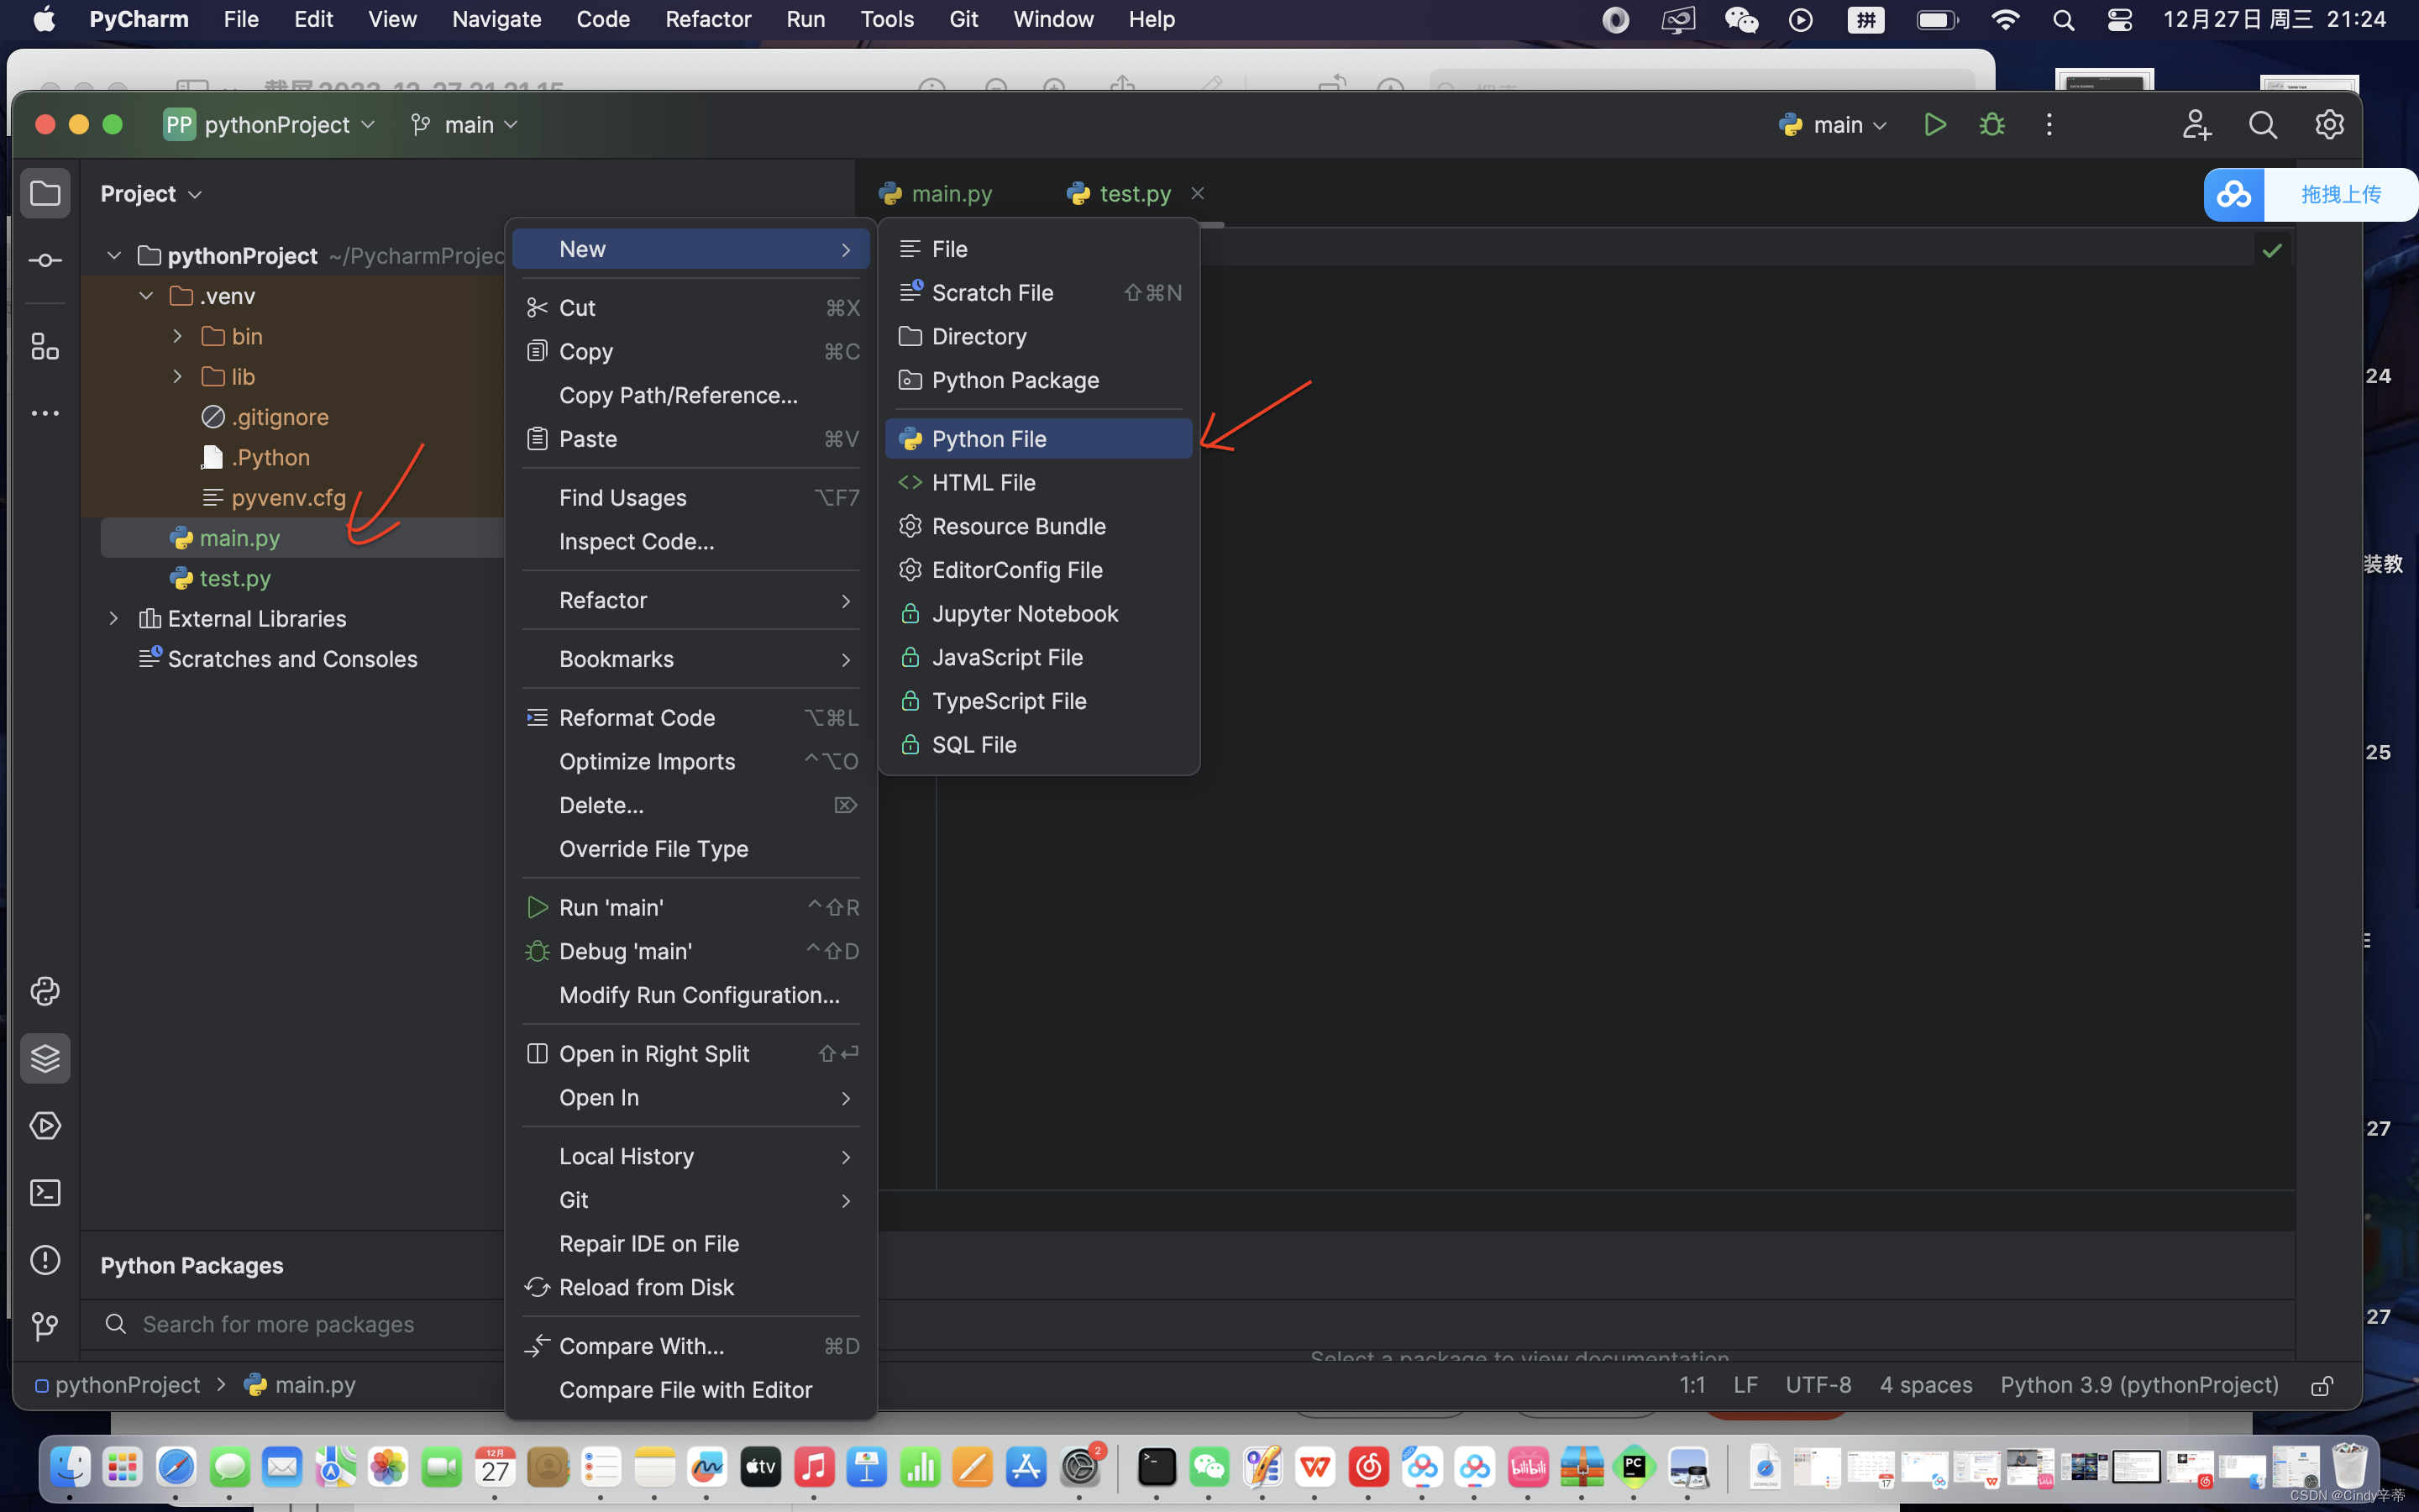Click the Run green play button
The width and height of the screenshot is (2419, 1512).
1934,124
